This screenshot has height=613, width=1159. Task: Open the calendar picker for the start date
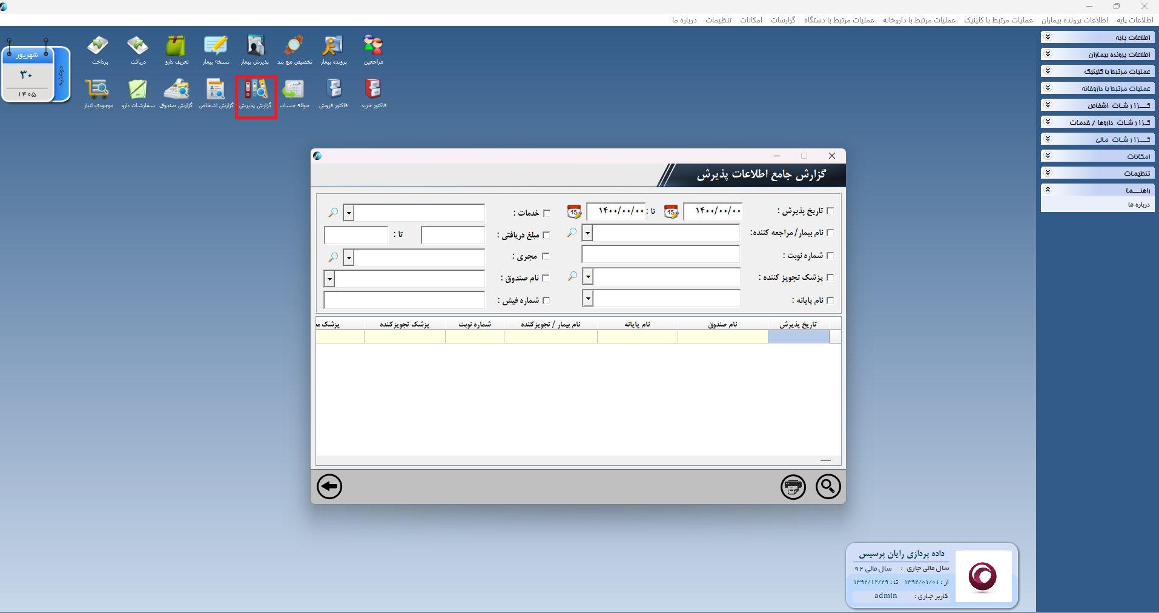(671, 212)
